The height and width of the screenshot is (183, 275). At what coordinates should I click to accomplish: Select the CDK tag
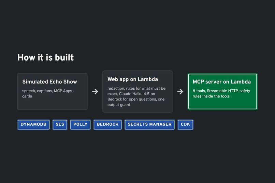pyautogui.click(x=185, y=124)
